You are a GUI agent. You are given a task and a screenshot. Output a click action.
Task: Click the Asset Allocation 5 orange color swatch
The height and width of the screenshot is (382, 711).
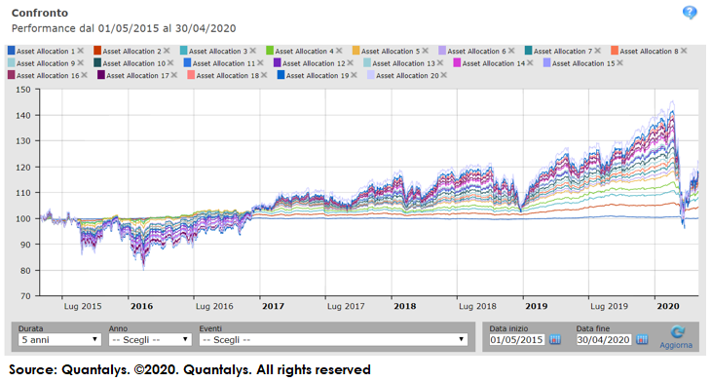click(x=355, y=51)
